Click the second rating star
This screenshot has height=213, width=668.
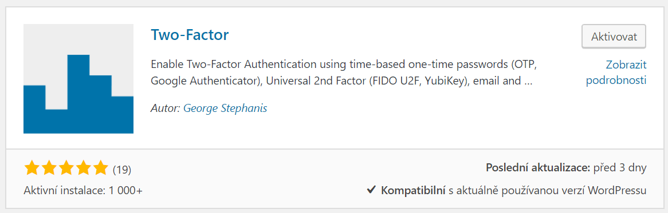tap(49, 168)
